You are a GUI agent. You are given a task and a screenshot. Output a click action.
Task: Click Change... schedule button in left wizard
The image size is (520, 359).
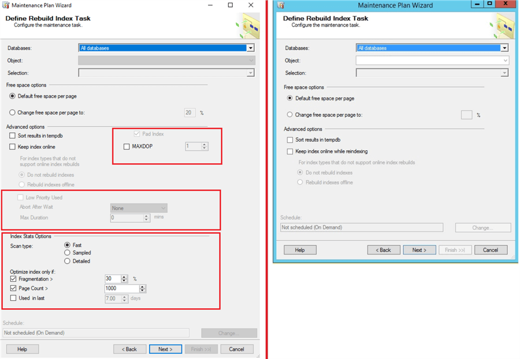(229, 333)
